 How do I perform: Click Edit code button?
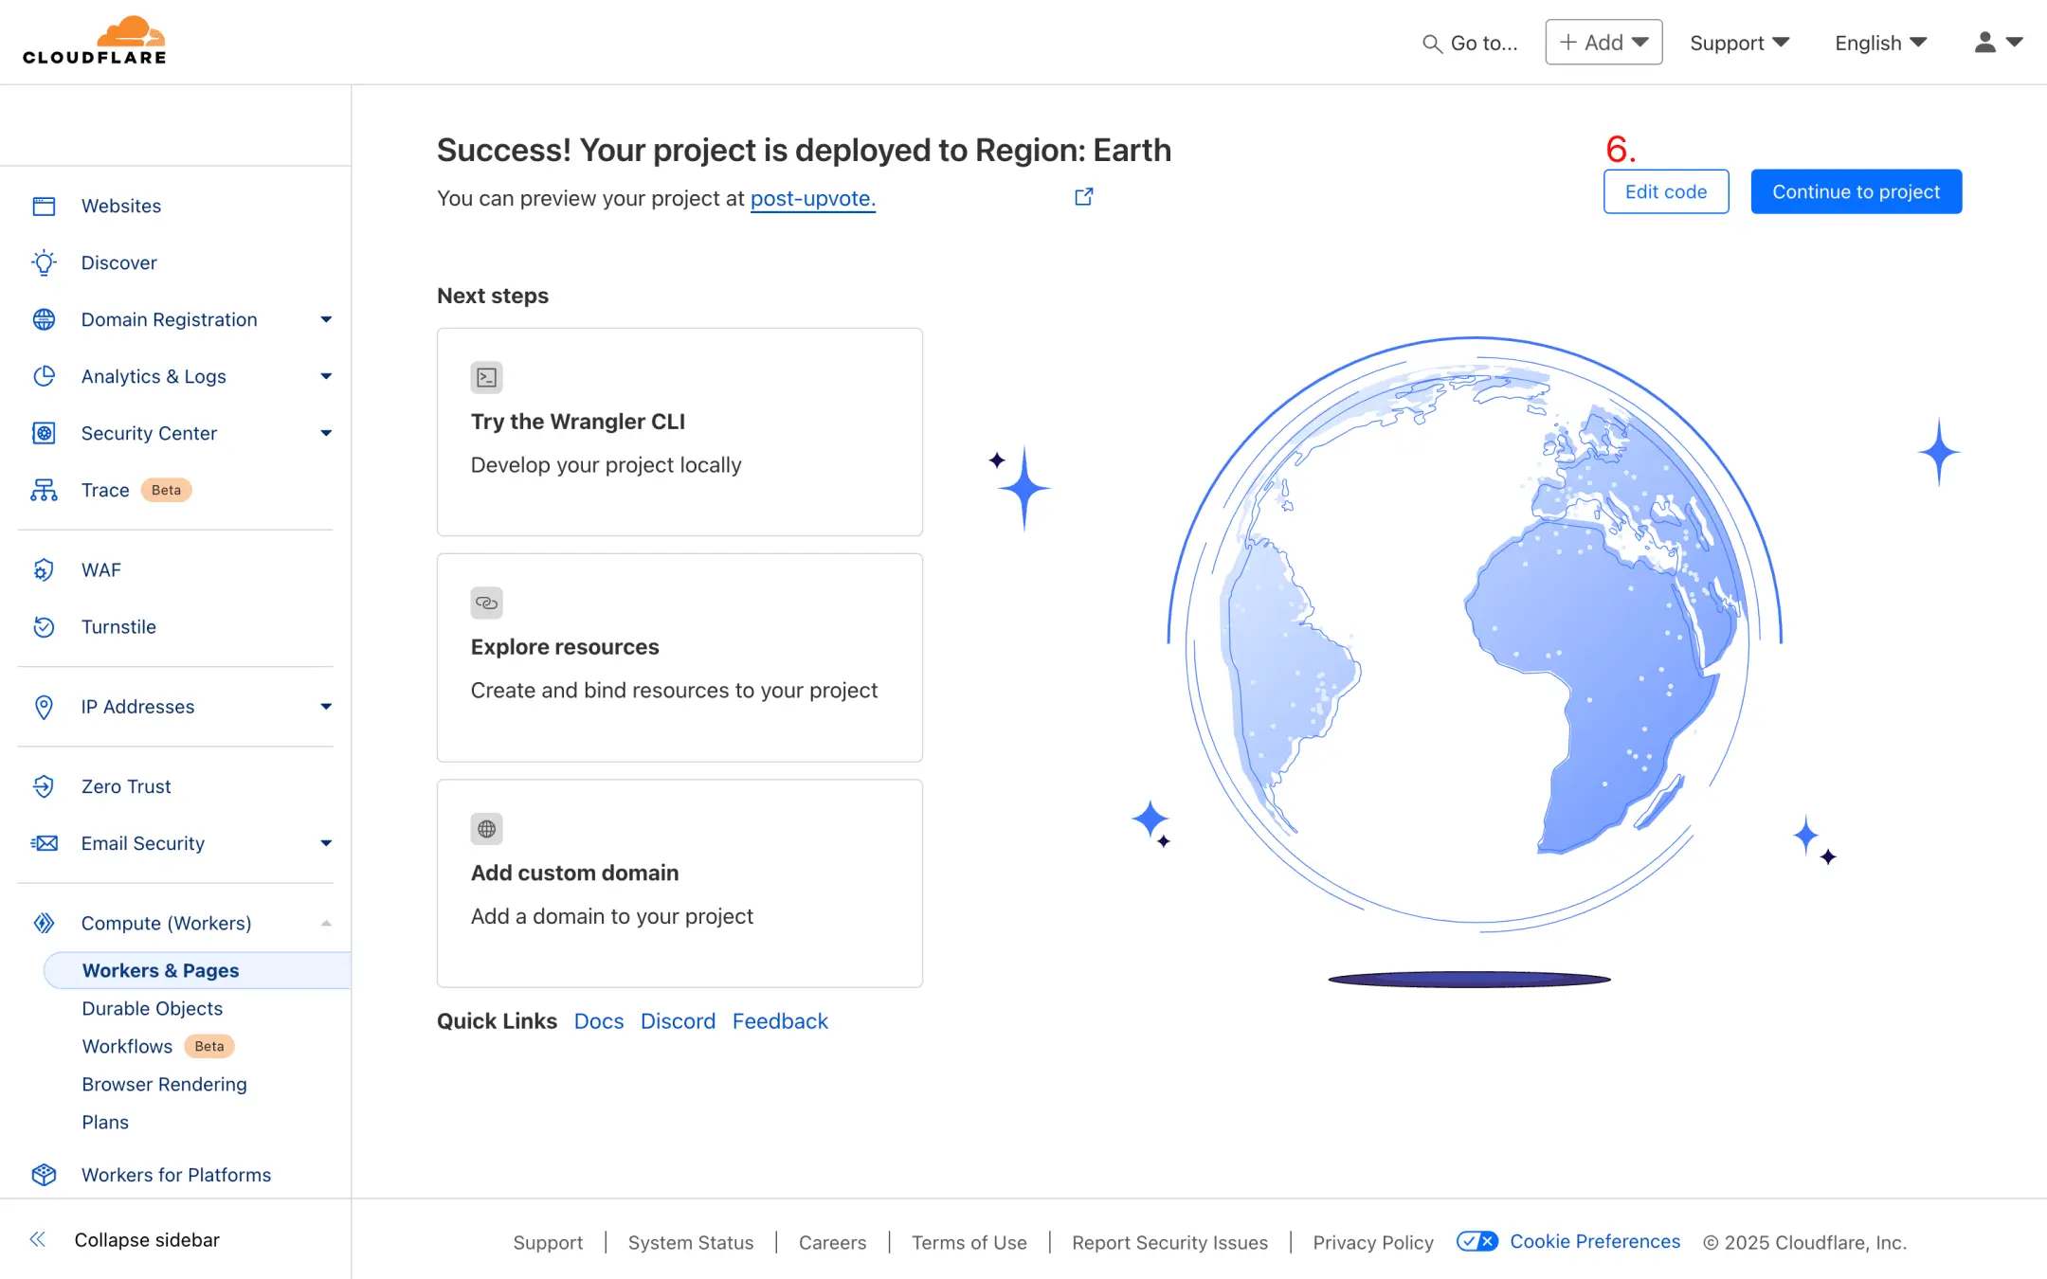click(1666, 191)
